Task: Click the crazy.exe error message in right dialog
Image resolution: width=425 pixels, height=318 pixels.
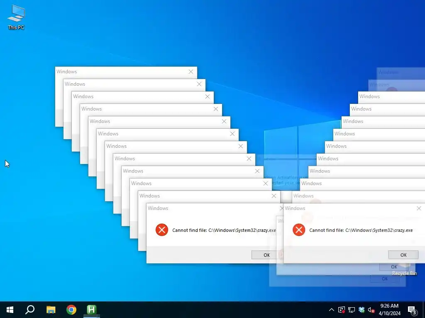Action: point(361,230)
